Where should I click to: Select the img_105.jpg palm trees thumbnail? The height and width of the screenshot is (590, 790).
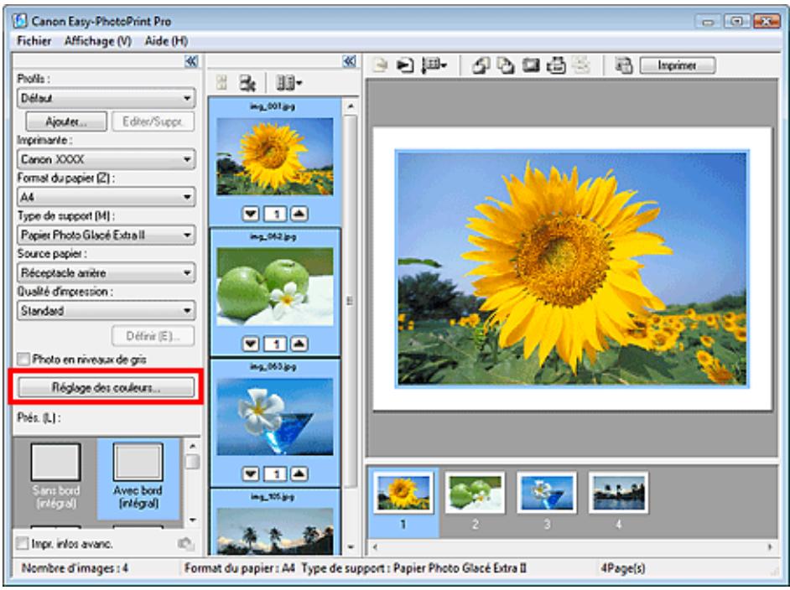point(275,530)
